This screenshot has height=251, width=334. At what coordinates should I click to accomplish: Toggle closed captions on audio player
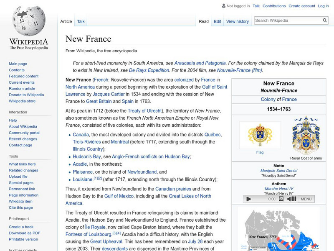281,199
